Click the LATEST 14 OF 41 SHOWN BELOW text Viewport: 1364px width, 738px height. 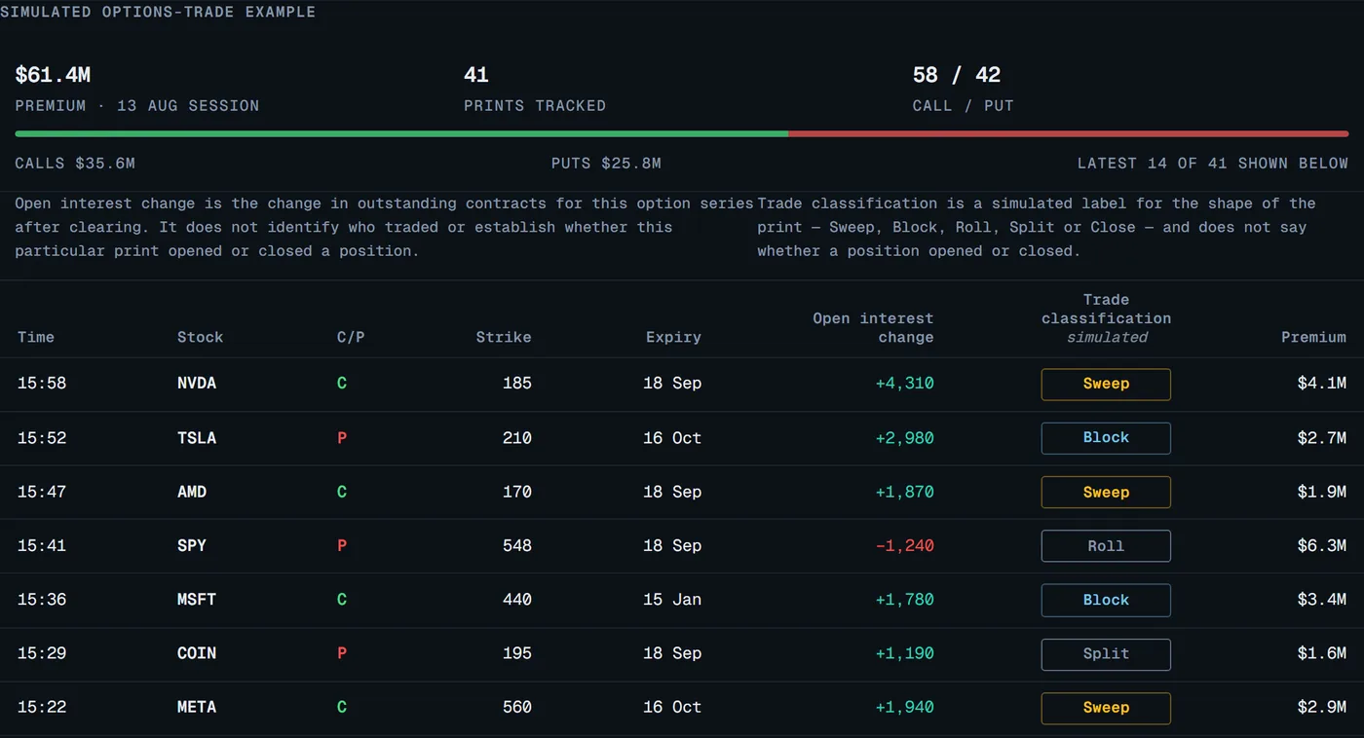click(x=1213, y=164)
